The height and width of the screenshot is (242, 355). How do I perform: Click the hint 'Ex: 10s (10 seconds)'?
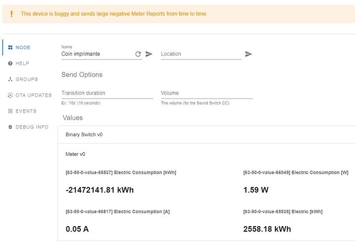pyautogui.click(x=81, y=103)
